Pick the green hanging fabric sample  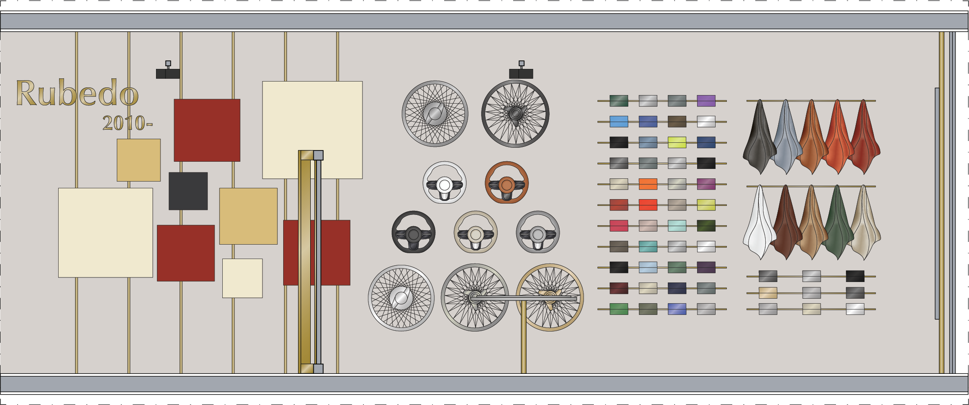(838, 223)
